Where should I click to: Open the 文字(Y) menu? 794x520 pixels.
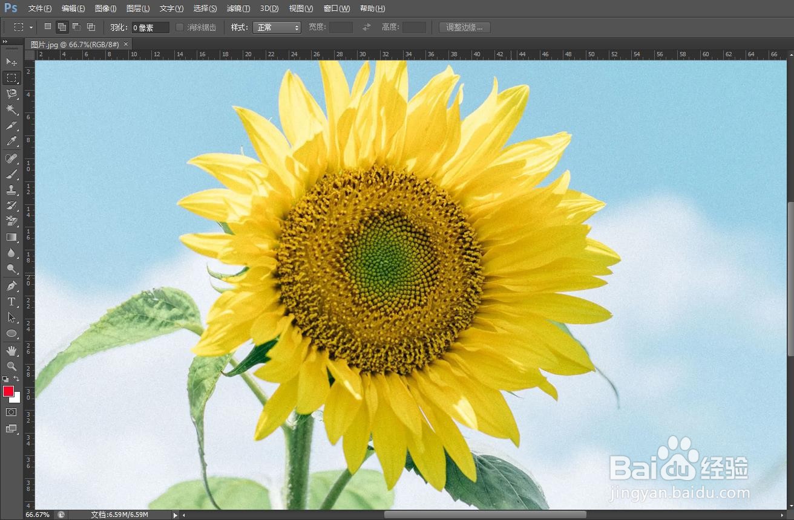pyautogui.click(x=171, y=8)
